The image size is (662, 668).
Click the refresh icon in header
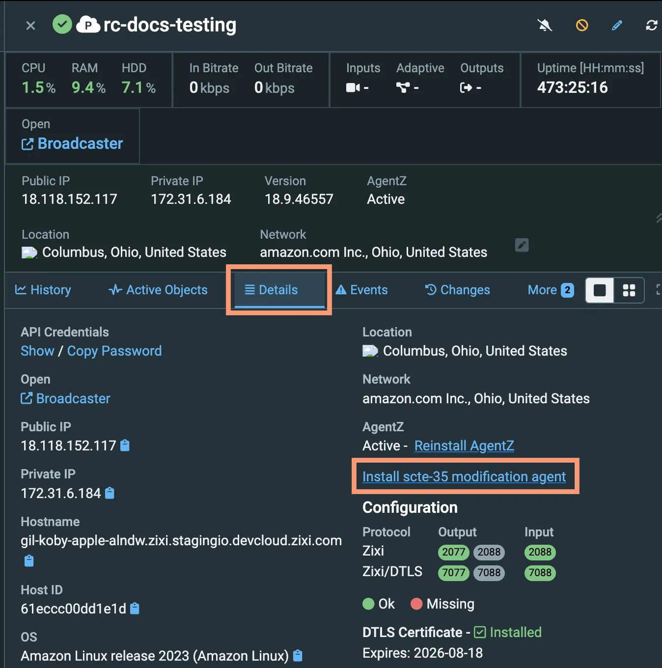[652, 25]
